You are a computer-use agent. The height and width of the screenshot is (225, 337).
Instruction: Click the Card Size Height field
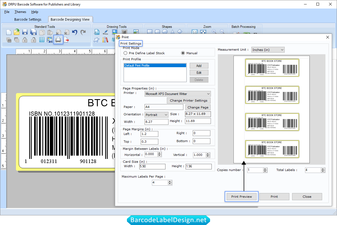199,166
